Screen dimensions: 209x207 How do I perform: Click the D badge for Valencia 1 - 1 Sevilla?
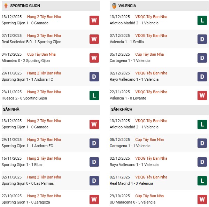[x=202, y=39]
